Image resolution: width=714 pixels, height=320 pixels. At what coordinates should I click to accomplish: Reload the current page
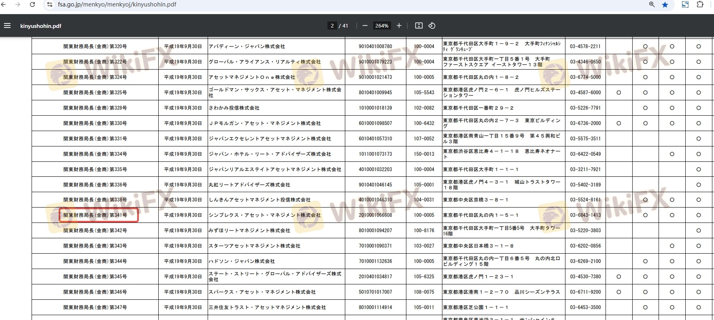coord(32,4)
